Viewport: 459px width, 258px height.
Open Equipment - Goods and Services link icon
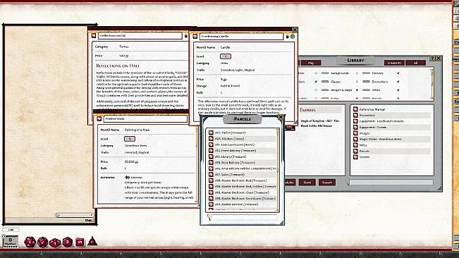click(x=355, y=121)
